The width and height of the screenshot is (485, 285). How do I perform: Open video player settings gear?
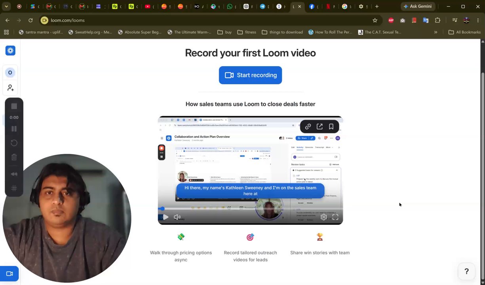[323, 217]
